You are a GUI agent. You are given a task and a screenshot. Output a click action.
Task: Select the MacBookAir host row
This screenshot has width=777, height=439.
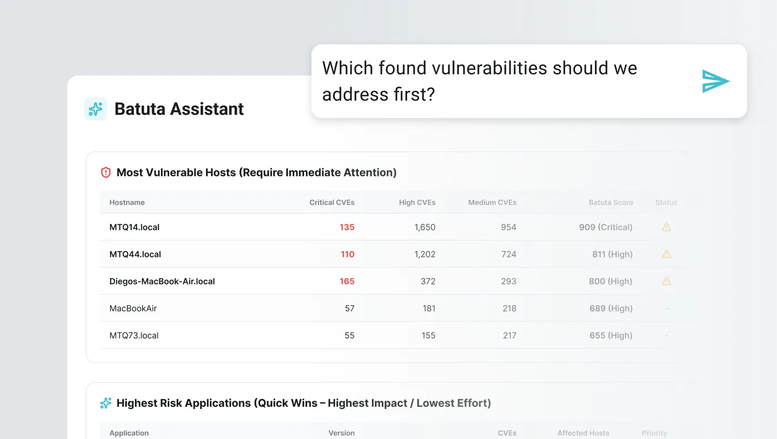click(392, 309)
